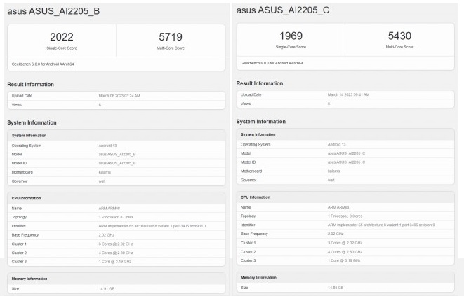This screenshot has width=464, height=296.
Task: Click Governor value "walt" in AI2205_B panel
Action: click(102, 181)
